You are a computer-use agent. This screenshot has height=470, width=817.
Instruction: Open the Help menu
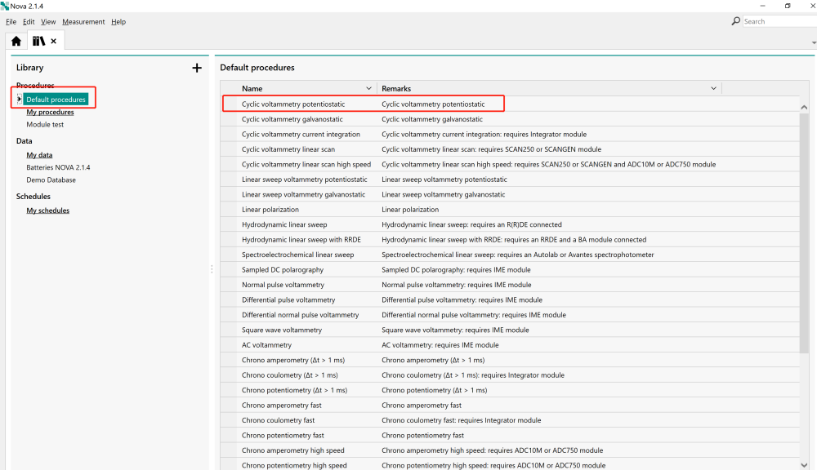pyautogui.click(x=118, y=22)
